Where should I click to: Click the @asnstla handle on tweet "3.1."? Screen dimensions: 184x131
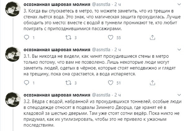coord(101,50)
